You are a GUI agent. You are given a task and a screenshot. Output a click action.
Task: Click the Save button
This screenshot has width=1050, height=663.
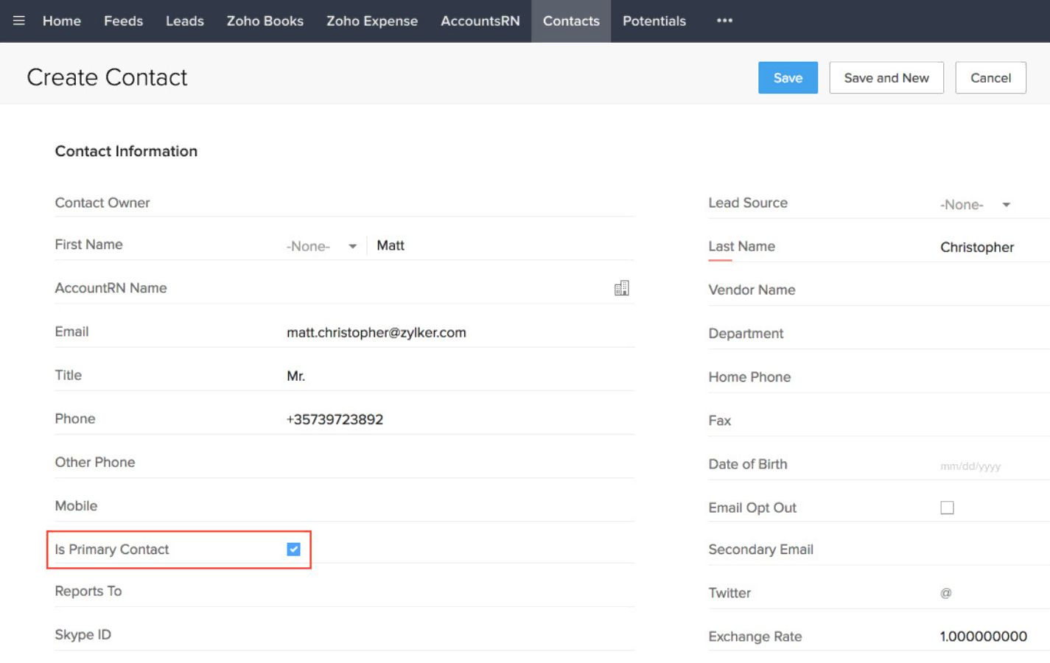pos(787,78)
